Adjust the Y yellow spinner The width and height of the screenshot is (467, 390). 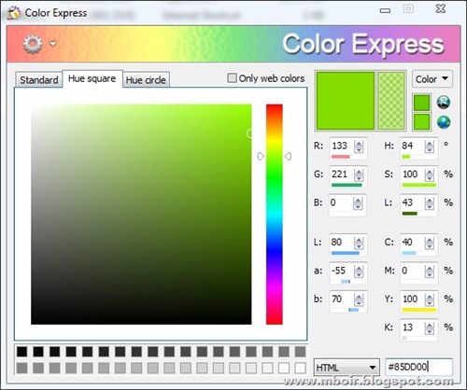[430, 299]
